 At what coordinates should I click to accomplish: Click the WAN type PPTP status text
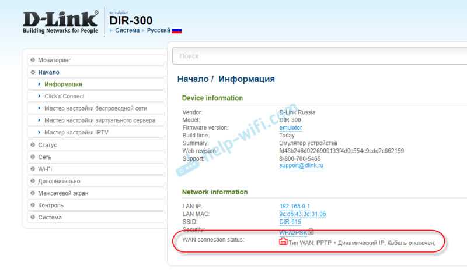(362, 243)
